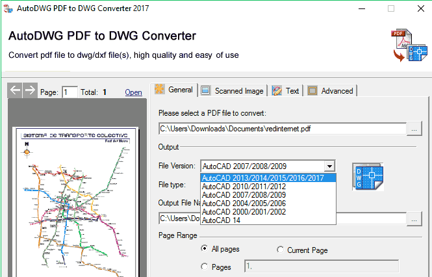Screen dimensions: 432x277
Task: Click the PDF to DWG logo icon
Action: tap(409, 46)
